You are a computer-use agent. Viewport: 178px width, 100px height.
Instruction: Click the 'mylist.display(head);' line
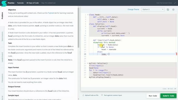[100, 77]
